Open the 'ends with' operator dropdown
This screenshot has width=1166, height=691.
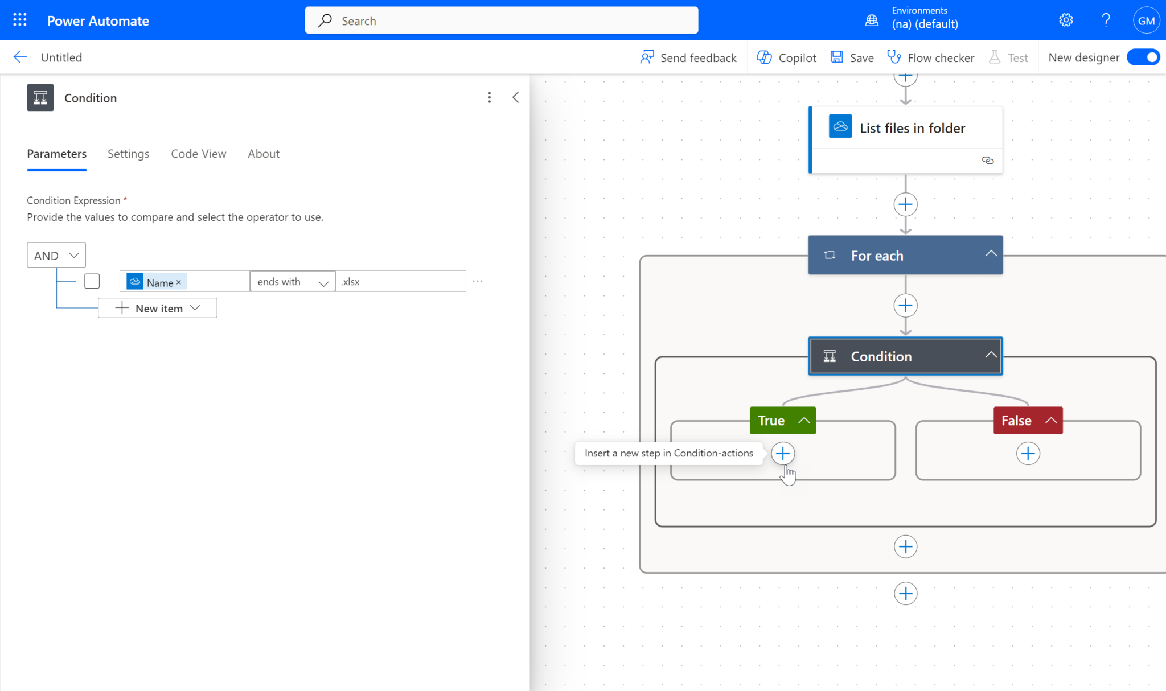point(293,282)
